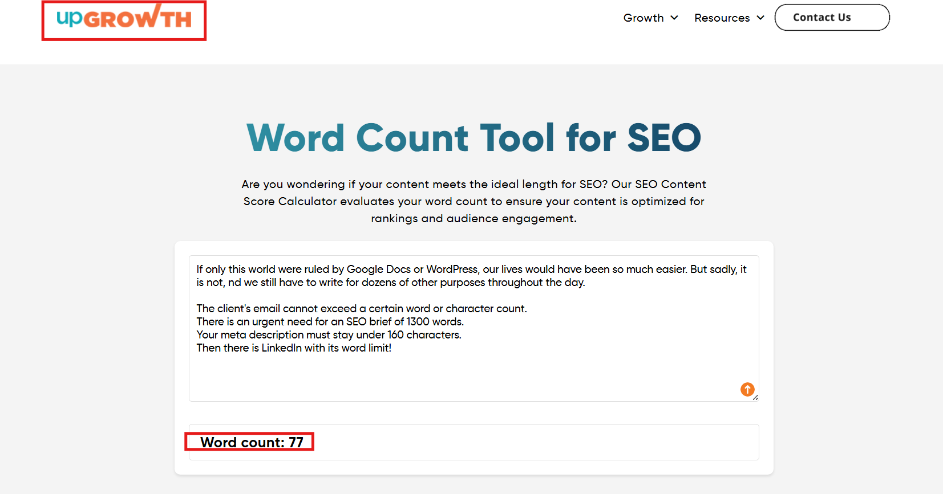Click the orange up-arrow icon in the text box
The width and height of the screenshot is (943, 494).
coord(747,389)
